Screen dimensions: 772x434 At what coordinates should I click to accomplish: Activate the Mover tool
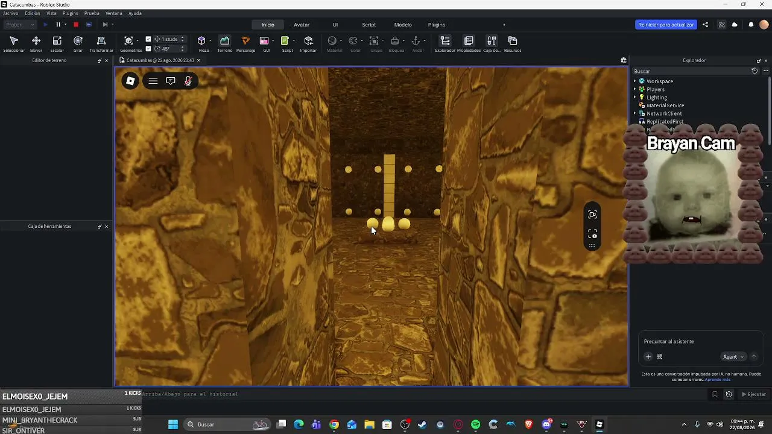click(36, 43)
